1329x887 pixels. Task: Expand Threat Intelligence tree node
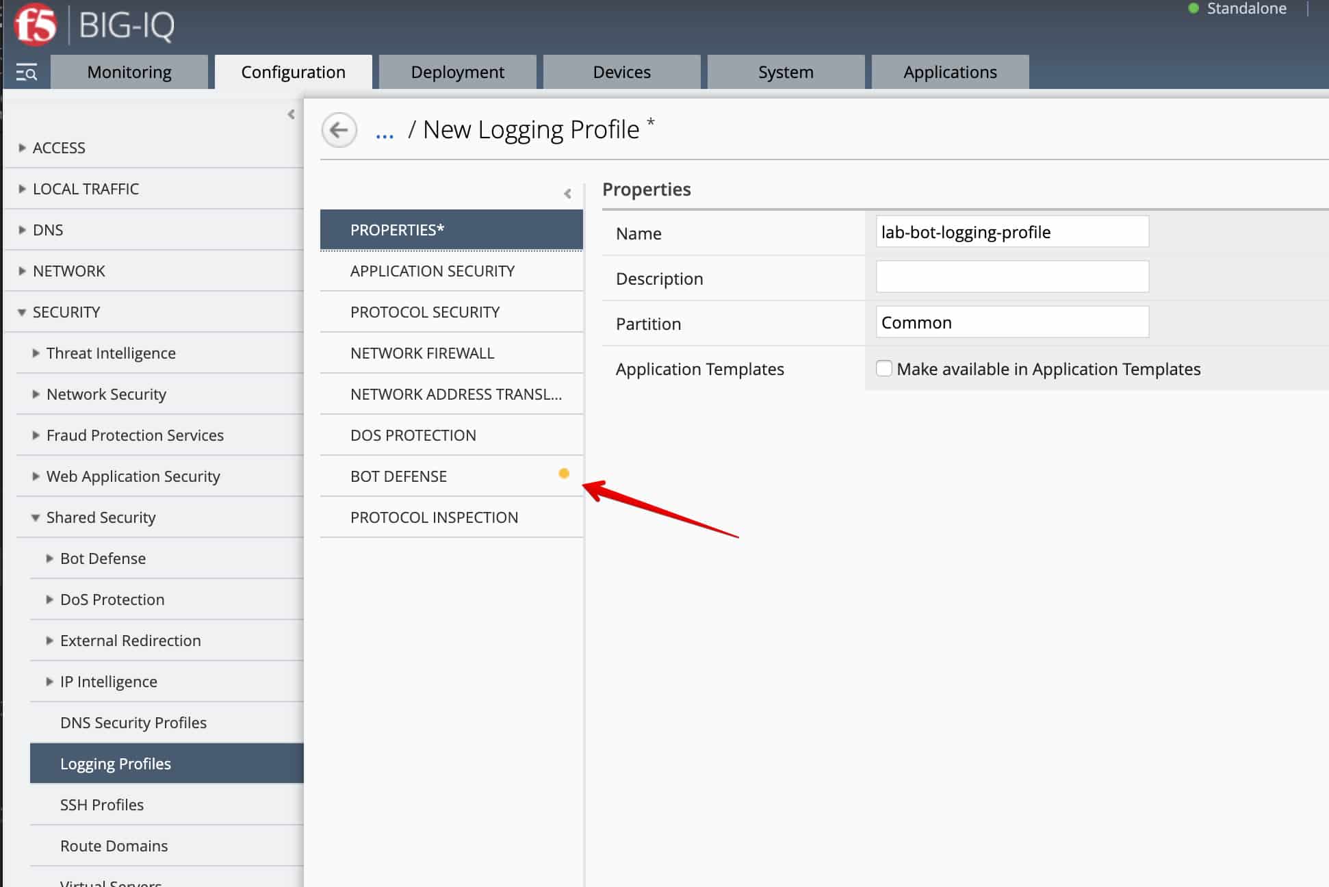[x=36, y=353]
